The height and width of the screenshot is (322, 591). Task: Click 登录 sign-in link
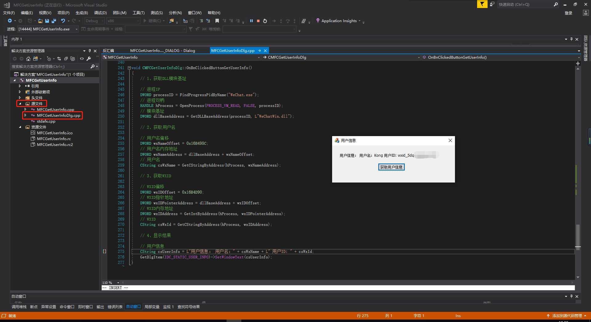569,13
